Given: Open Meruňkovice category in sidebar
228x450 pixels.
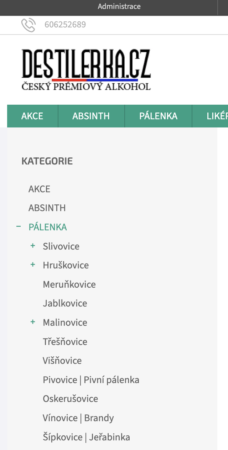Looking at the screenshot, I should (x=69, y=284).
